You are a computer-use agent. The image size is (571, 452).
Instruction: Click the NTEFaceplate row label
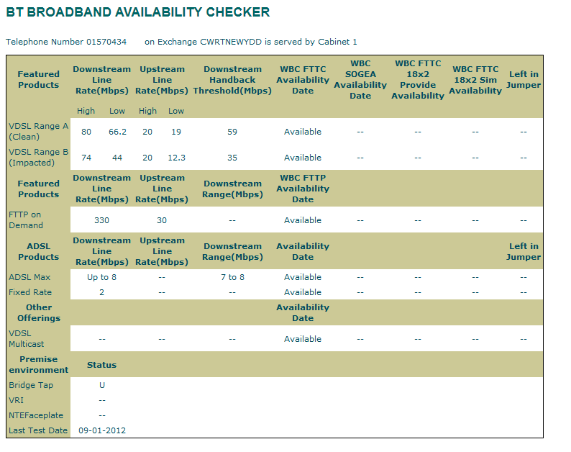tap(36, 415)
